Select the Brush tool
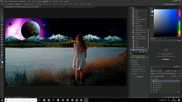 (x=2, y=27)
